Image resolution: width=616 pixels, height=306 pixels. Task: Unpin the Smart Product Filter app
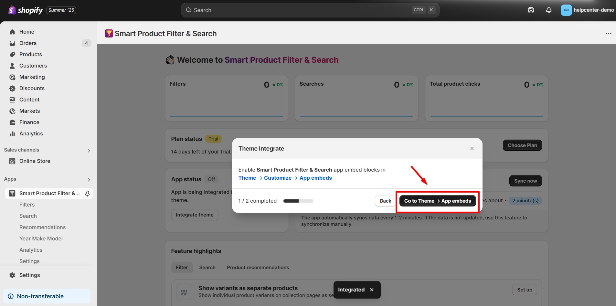click(x=87, y=193)
